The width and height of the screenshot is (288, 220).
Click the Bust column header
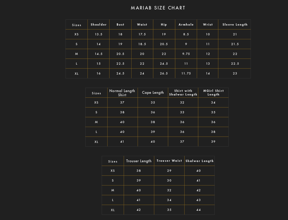point(120,25)
